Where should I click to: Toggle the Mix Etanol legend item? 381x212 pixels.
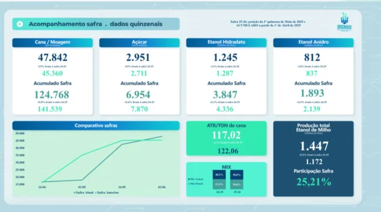[x=196, y=184]
